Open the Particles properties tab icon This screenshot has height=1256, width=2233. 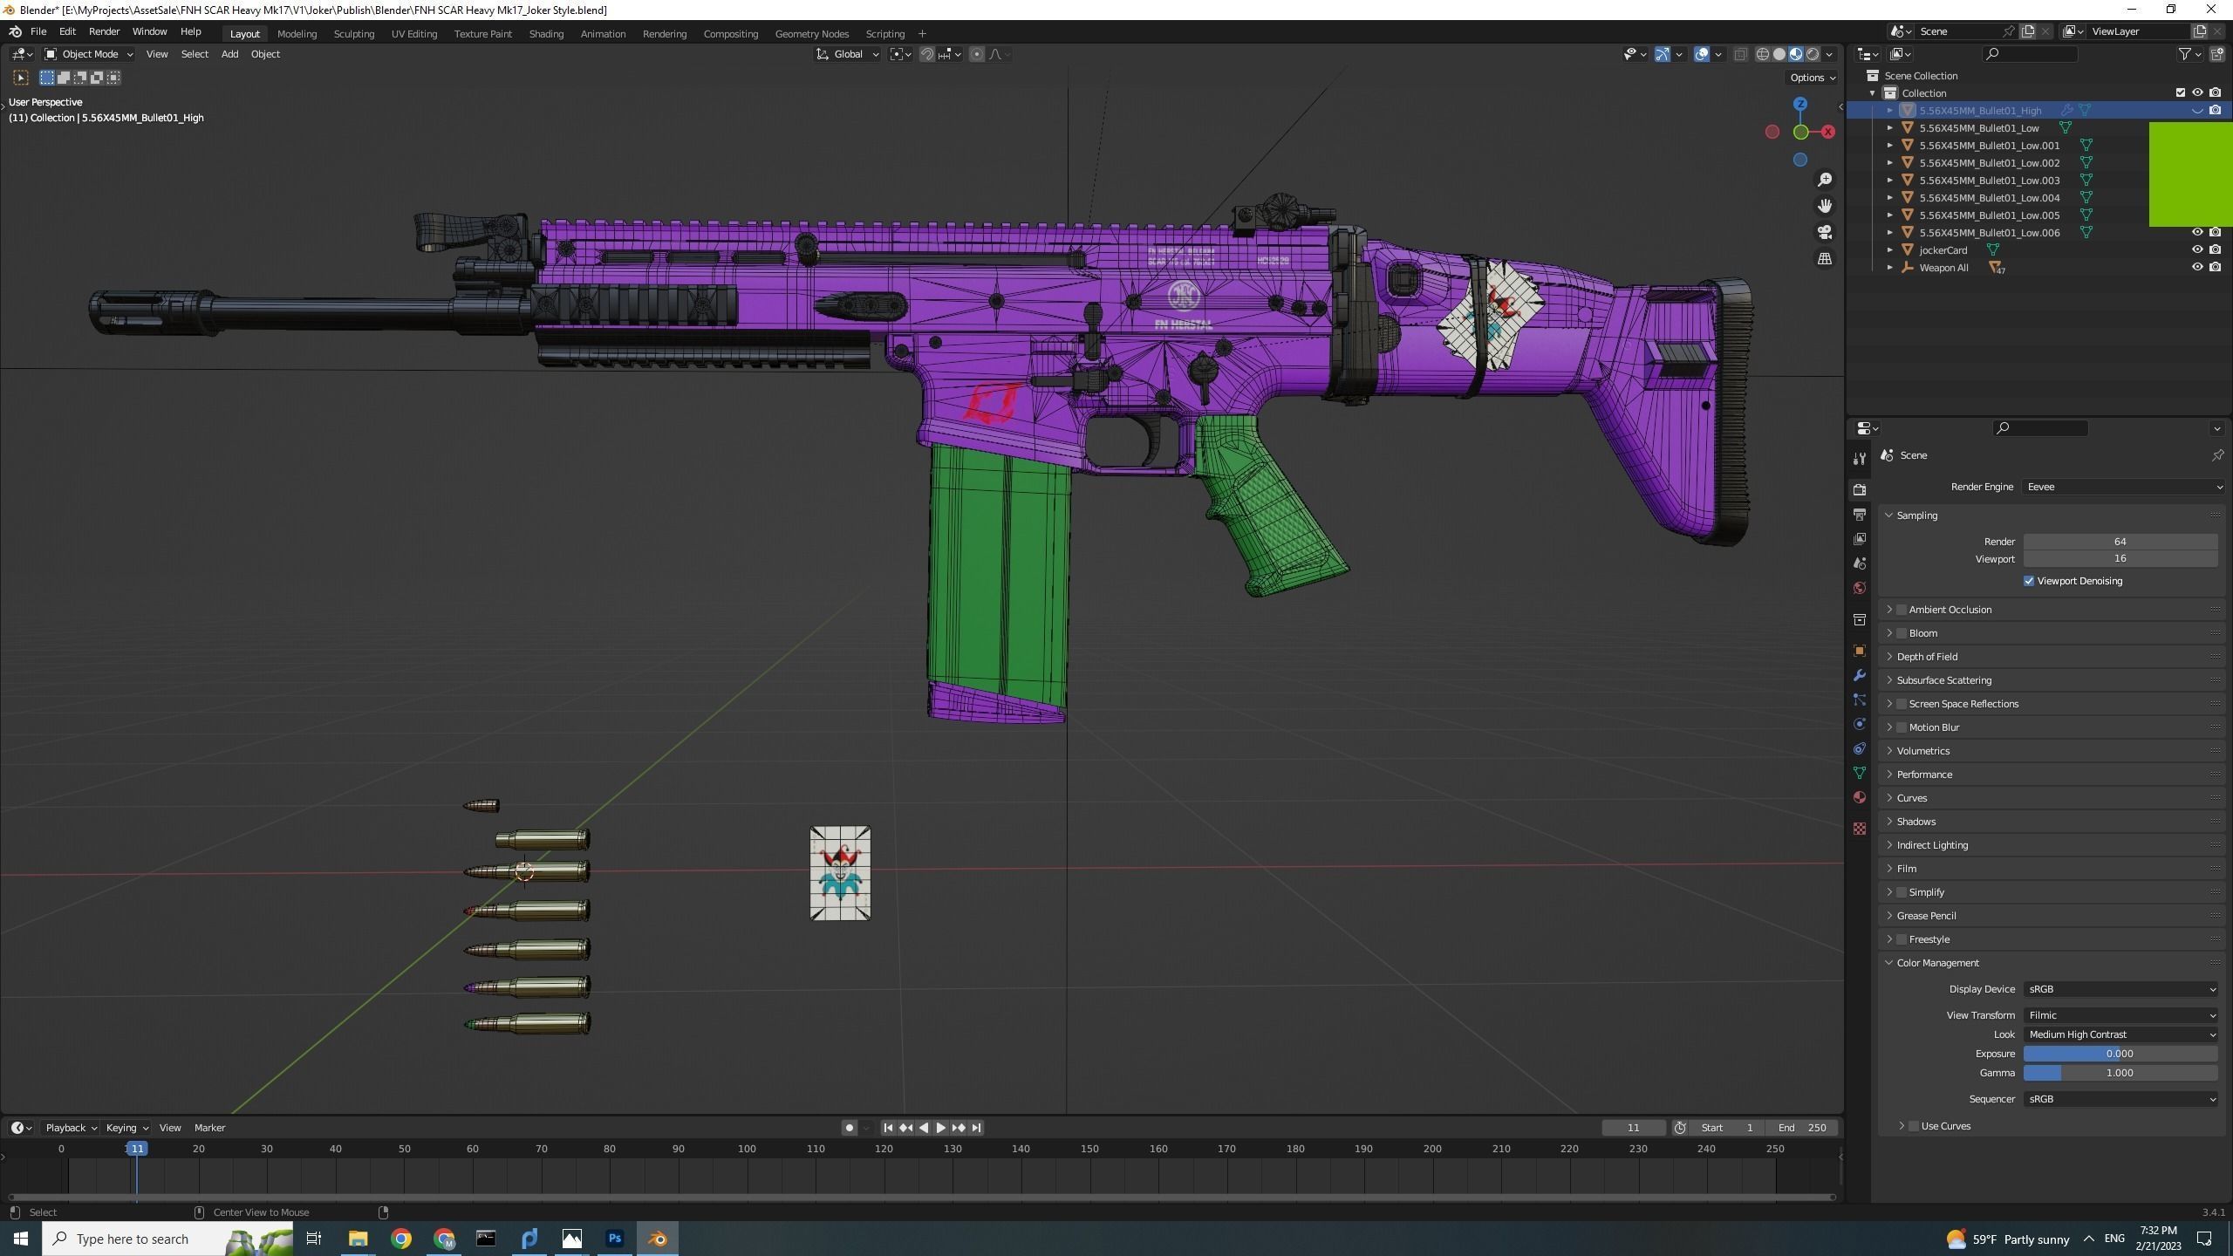[1859, 700]
